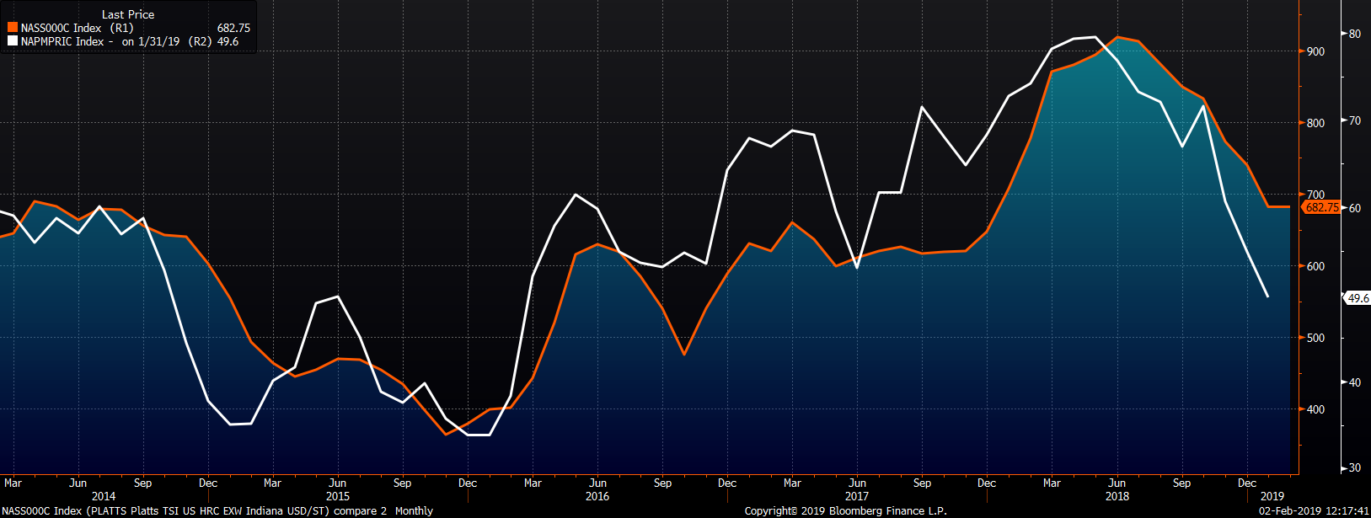Select the 2019 year label on time axis
The width and height of the screenshot is (1371, 518).
coord(1272,496)
